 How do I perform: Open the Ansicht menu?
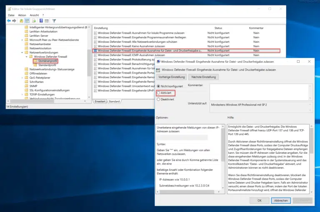[x=34, y=15]
